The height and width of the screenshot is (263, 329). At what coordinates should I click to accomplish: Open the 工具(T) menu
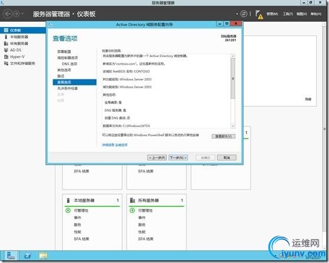click(x=288, y=14)
